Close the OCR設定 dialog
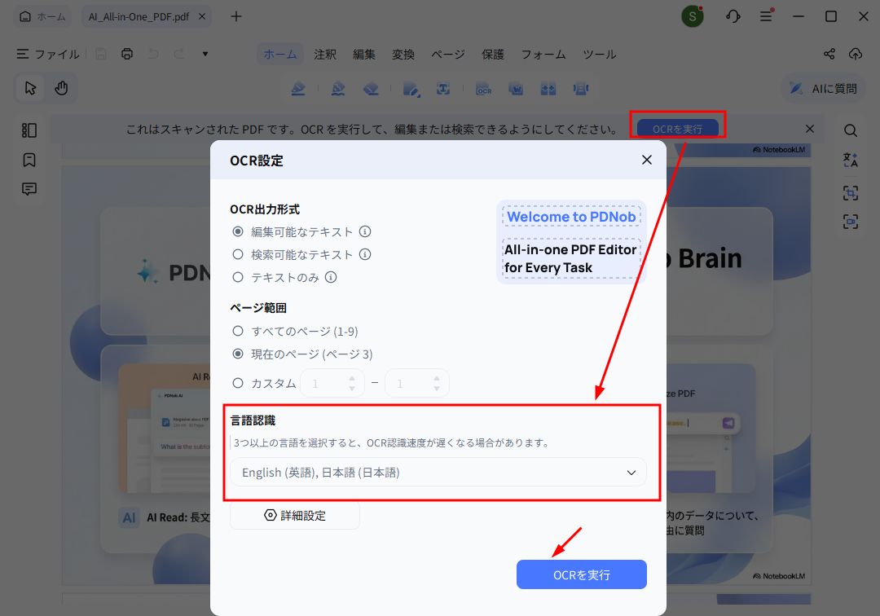Viewport: 880px width, 616px height. [647, 160]
